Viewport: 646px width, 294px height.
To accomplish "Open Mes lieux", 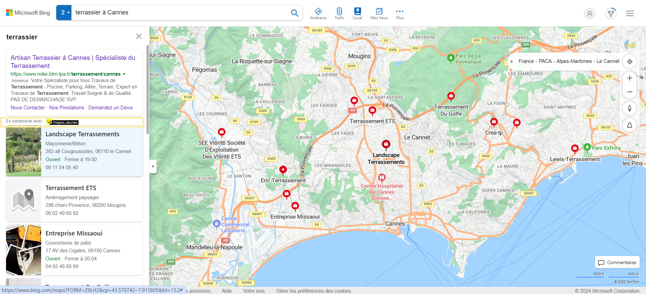I will [379, 13].
